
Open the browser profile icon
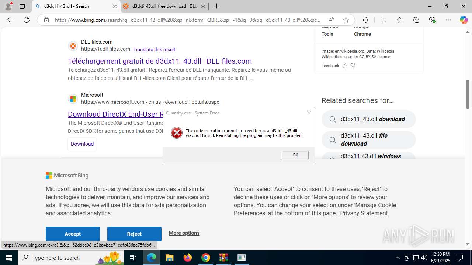pyautogui.click(x=8, y=6)
